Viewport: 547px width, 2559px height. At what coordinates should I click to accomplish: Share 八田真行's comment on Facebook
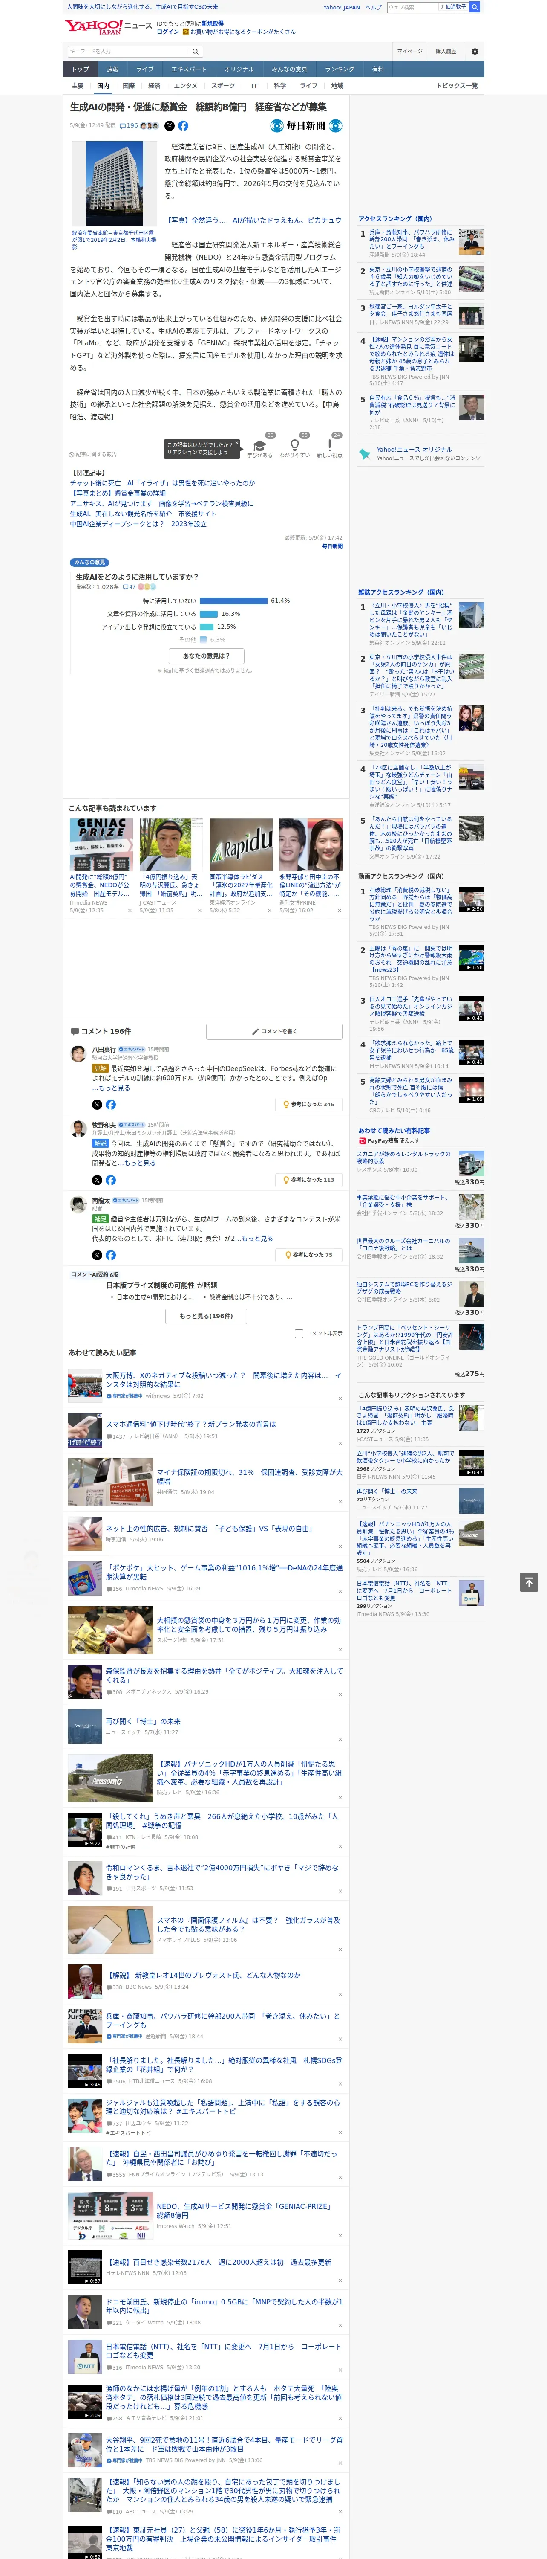110,1105
